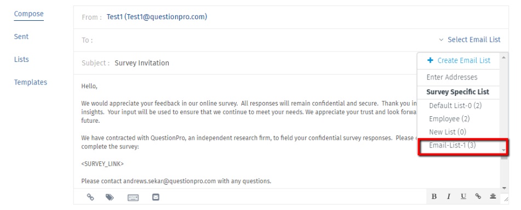The width and height of the screenshot is (521, 210).
Task: Toggle bold formatting
Action: 434,196
